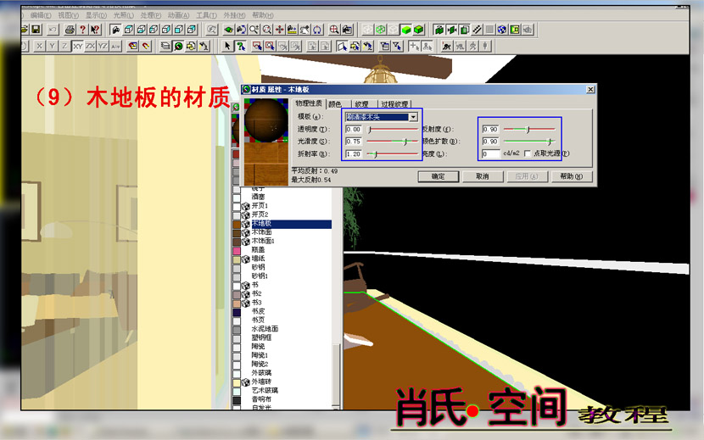704x440 pixels.
Task: Select the 外墙砖 material in list
Action: point(261,382)
